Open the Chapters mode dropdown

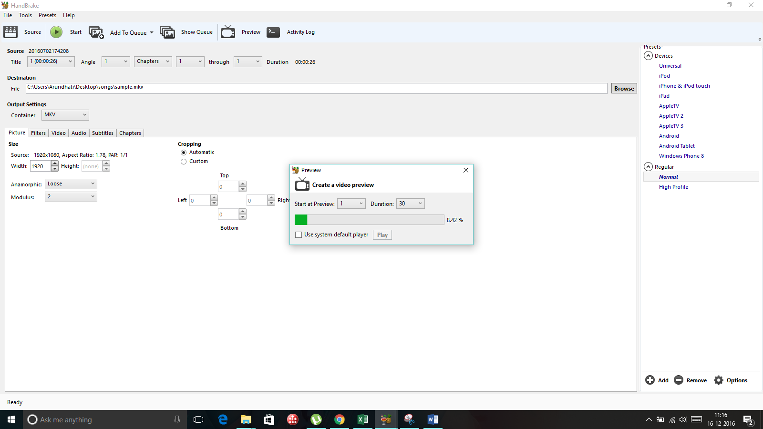point(153,61)
